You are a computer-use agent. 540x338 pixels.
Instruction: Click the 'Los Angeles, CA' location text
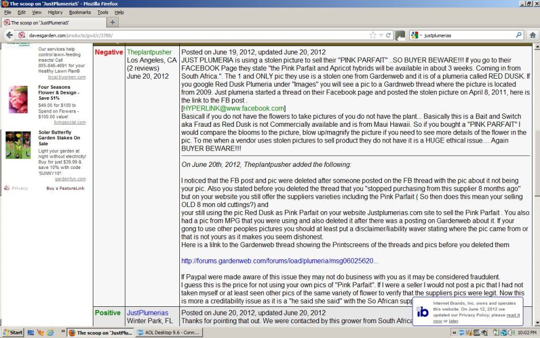(152, 60)
